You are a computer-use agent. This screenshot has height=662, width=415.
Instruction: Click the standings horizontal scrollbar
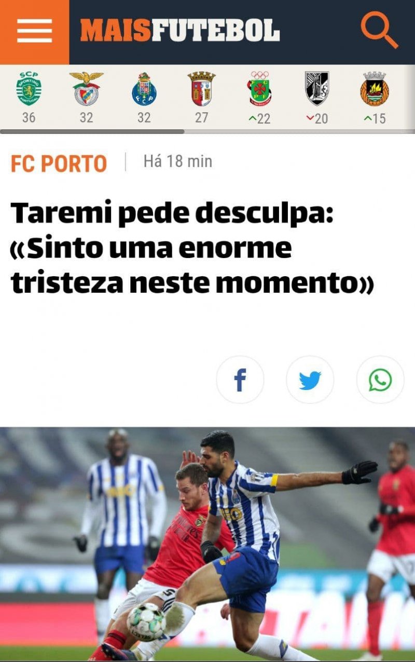click(x=92, y=131)
